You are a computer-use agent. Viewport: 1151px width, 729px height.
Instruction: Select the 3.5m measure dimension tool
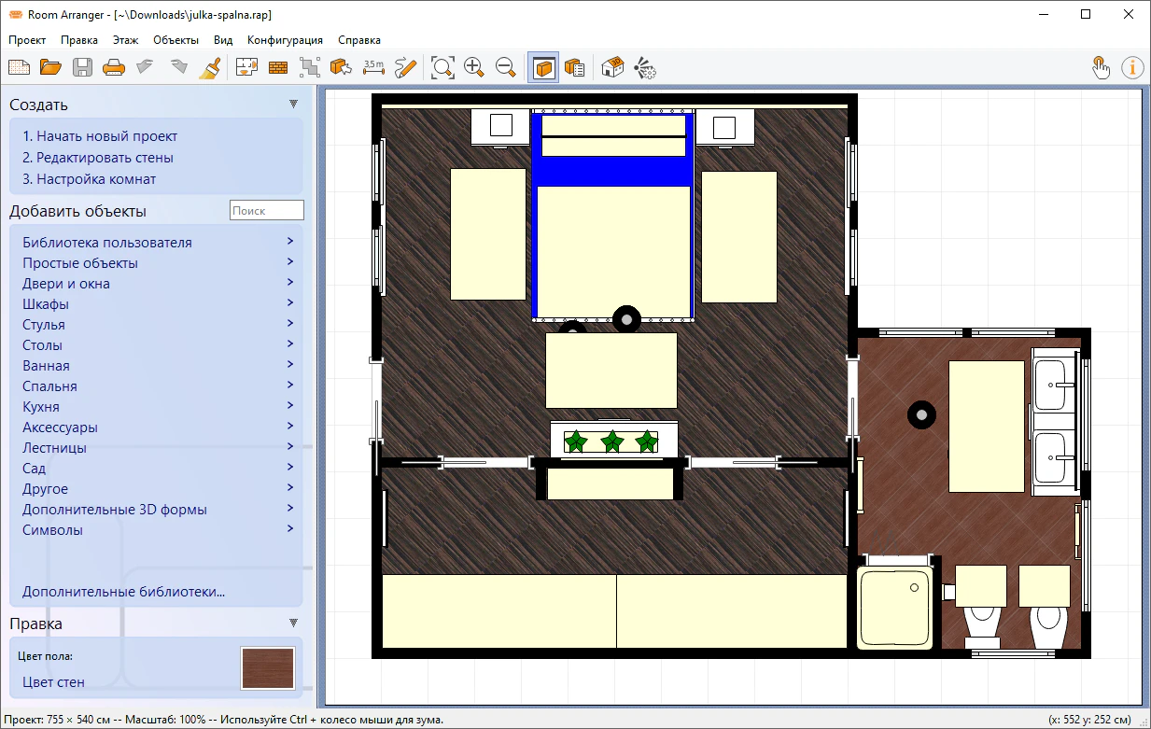(x=372, y=67)
